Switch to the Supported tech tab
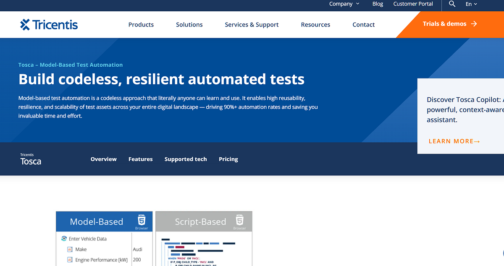 pos(186,159)
